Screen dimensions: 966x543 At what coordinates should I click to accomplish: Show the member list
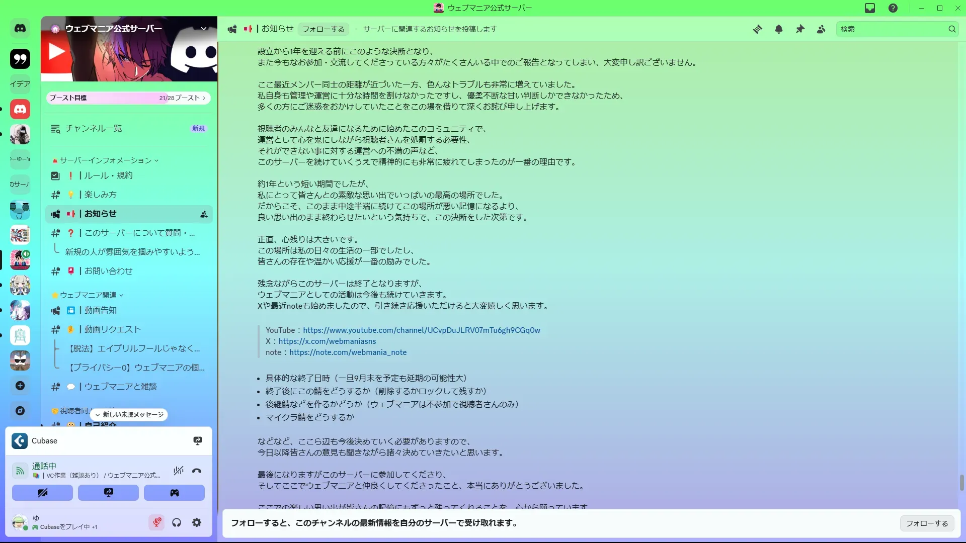click(821, 29)
